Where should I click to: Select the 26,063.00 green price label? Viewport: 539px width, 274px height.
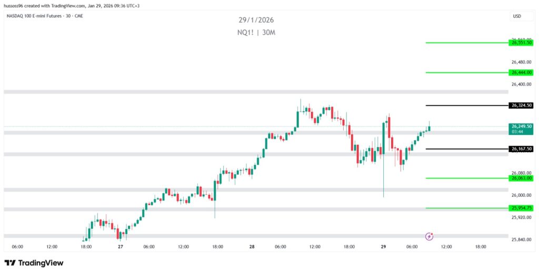521,178
